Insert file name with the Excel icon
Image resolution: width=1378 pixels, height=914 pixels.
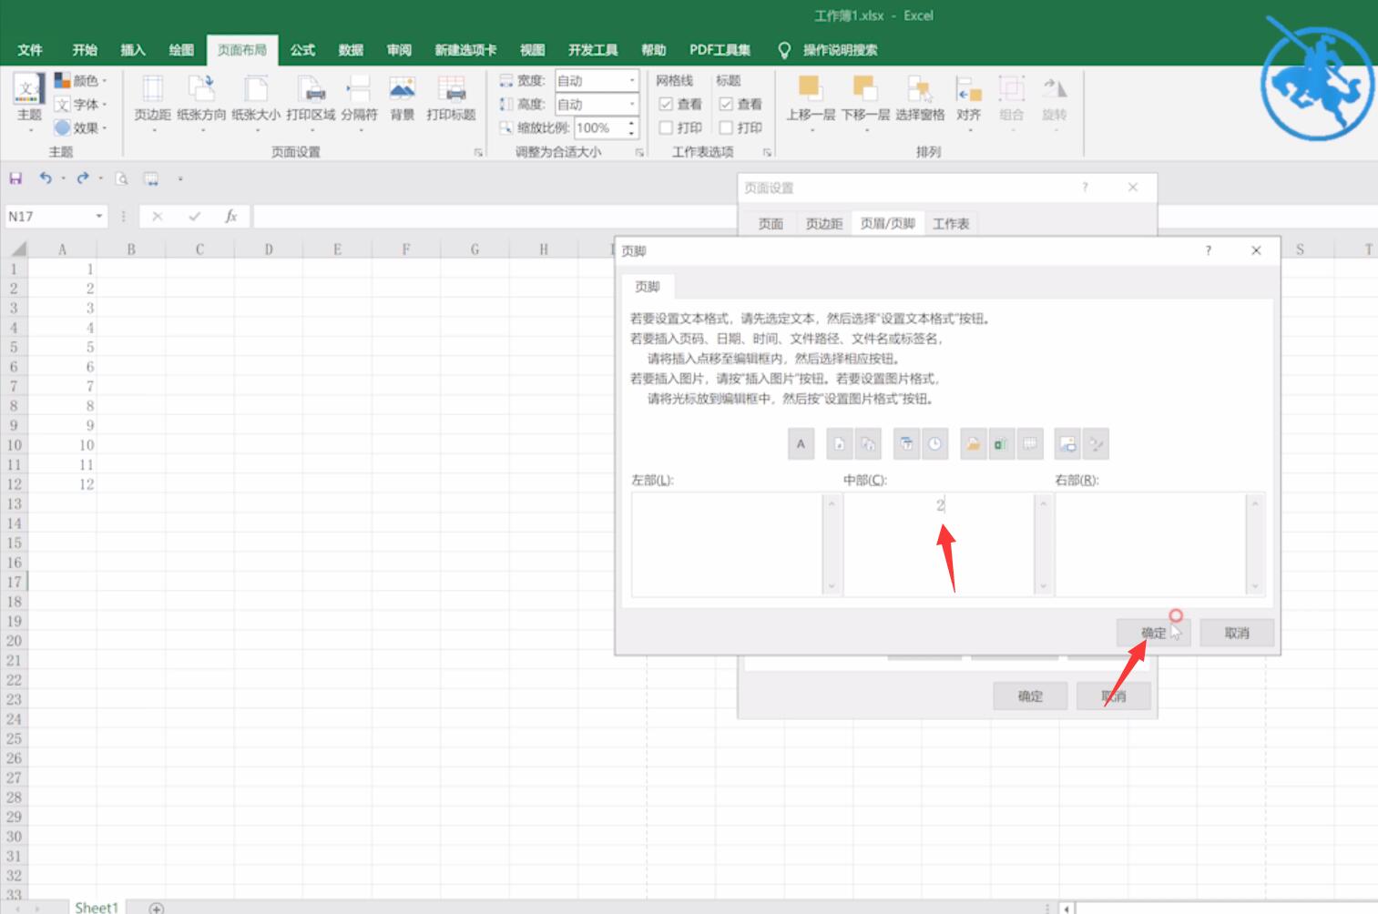point(1002,444)
